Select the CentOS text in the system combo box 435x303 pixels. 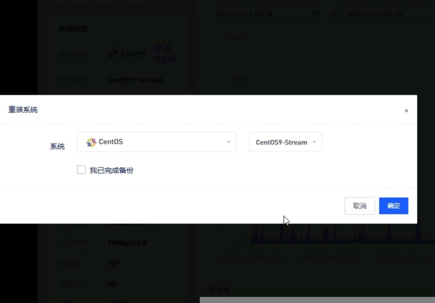(111, 142)
